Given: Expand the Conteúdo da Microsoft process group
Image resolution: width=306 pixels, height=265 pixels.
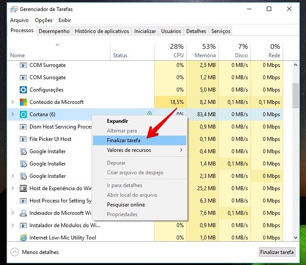Looking at the screenshot, I should pyautogui.click(x=13, y=102).
